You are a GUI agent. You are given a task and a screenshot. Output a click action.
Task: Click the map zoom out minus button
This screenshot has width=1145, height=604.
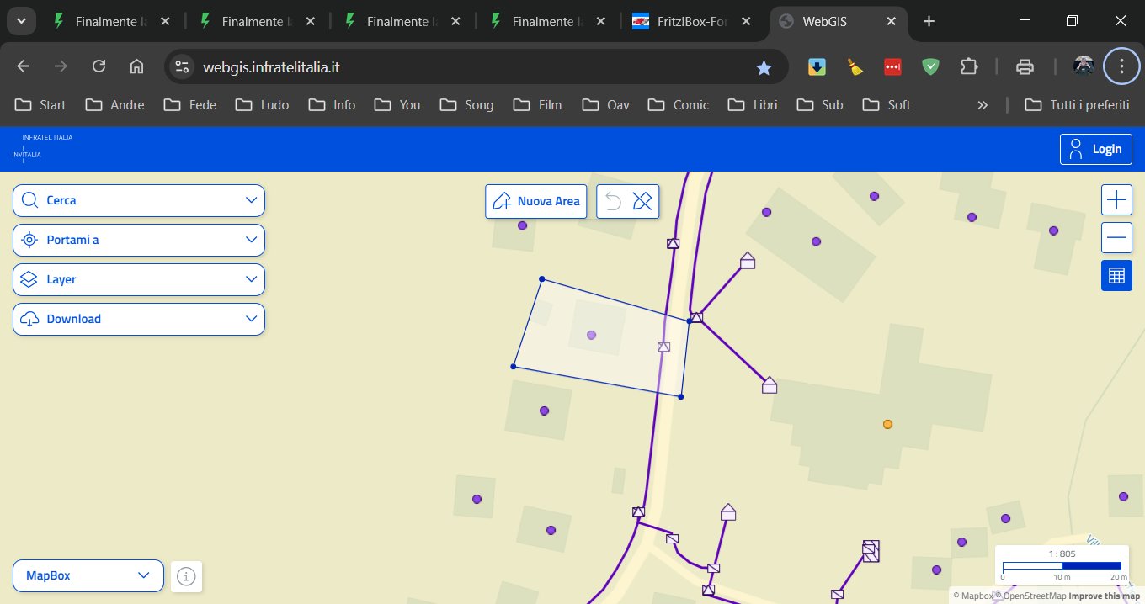(1116, 238)
